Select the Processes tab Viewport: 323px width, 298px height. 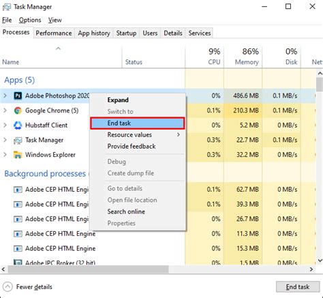click(16, 32)
